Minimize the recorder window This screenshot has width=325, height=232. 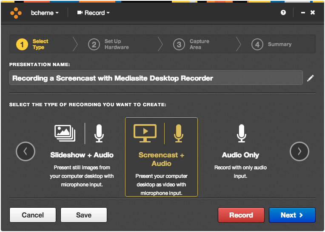click(x=303, y=13)
